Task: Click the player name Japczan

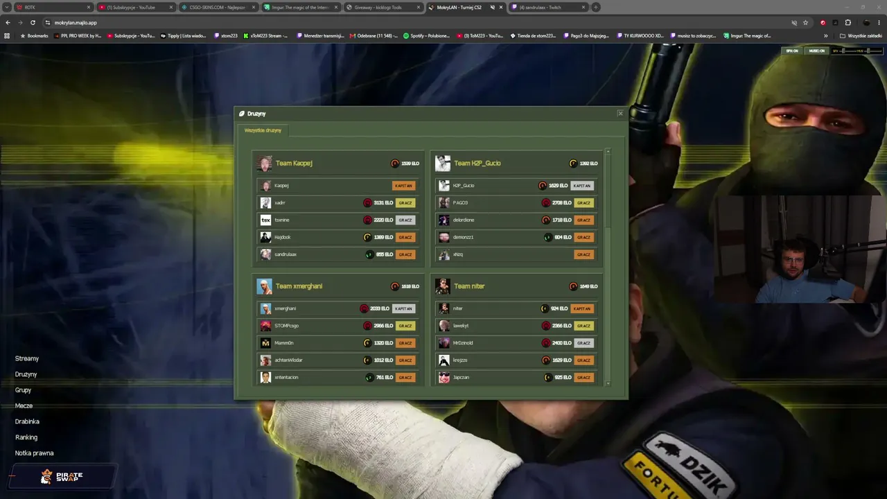Action: [x=461, y=378]
